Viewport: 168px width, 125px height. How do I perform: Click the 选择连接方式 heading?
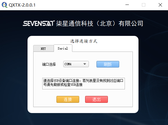[84, 41]
